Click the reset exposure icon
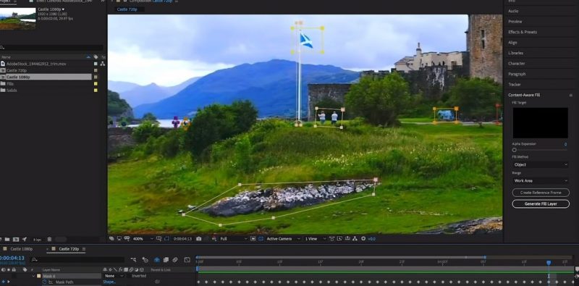Viewport: 579px width, 286px height. 363,239
